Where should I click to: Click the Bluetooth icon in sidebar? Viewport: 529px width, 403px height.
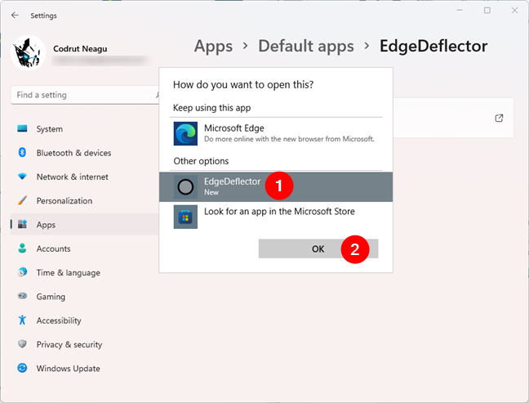point(22,152)
